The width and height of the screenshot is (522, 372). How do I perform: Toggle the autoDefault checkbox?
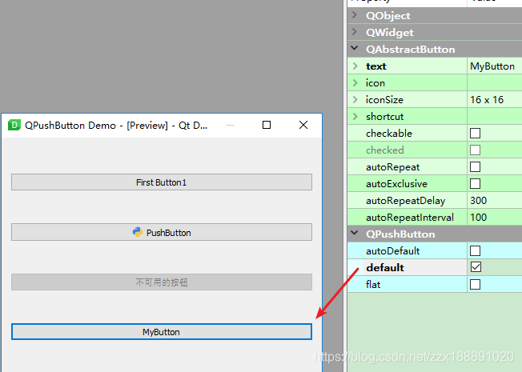tap(475, 250)
